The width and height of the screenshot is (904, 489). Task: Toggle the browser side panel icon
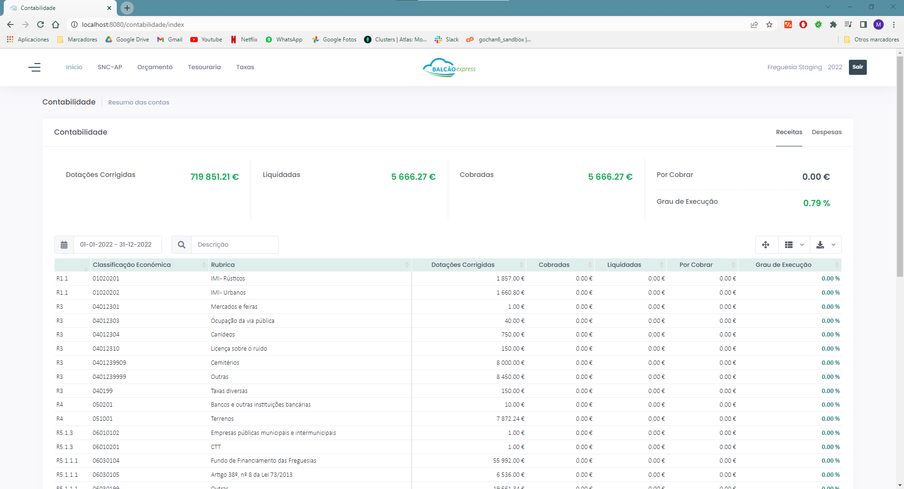coord(864,24)
